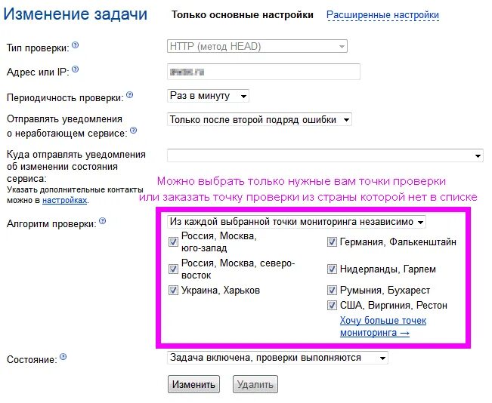
Task: Select Только основные настройки tab
Action: tap(243, 15)
